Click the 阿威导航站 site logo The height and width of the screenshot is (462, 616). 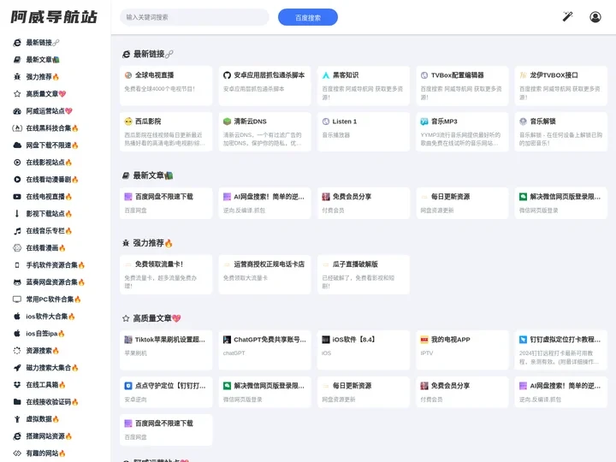tap(54, 17)
